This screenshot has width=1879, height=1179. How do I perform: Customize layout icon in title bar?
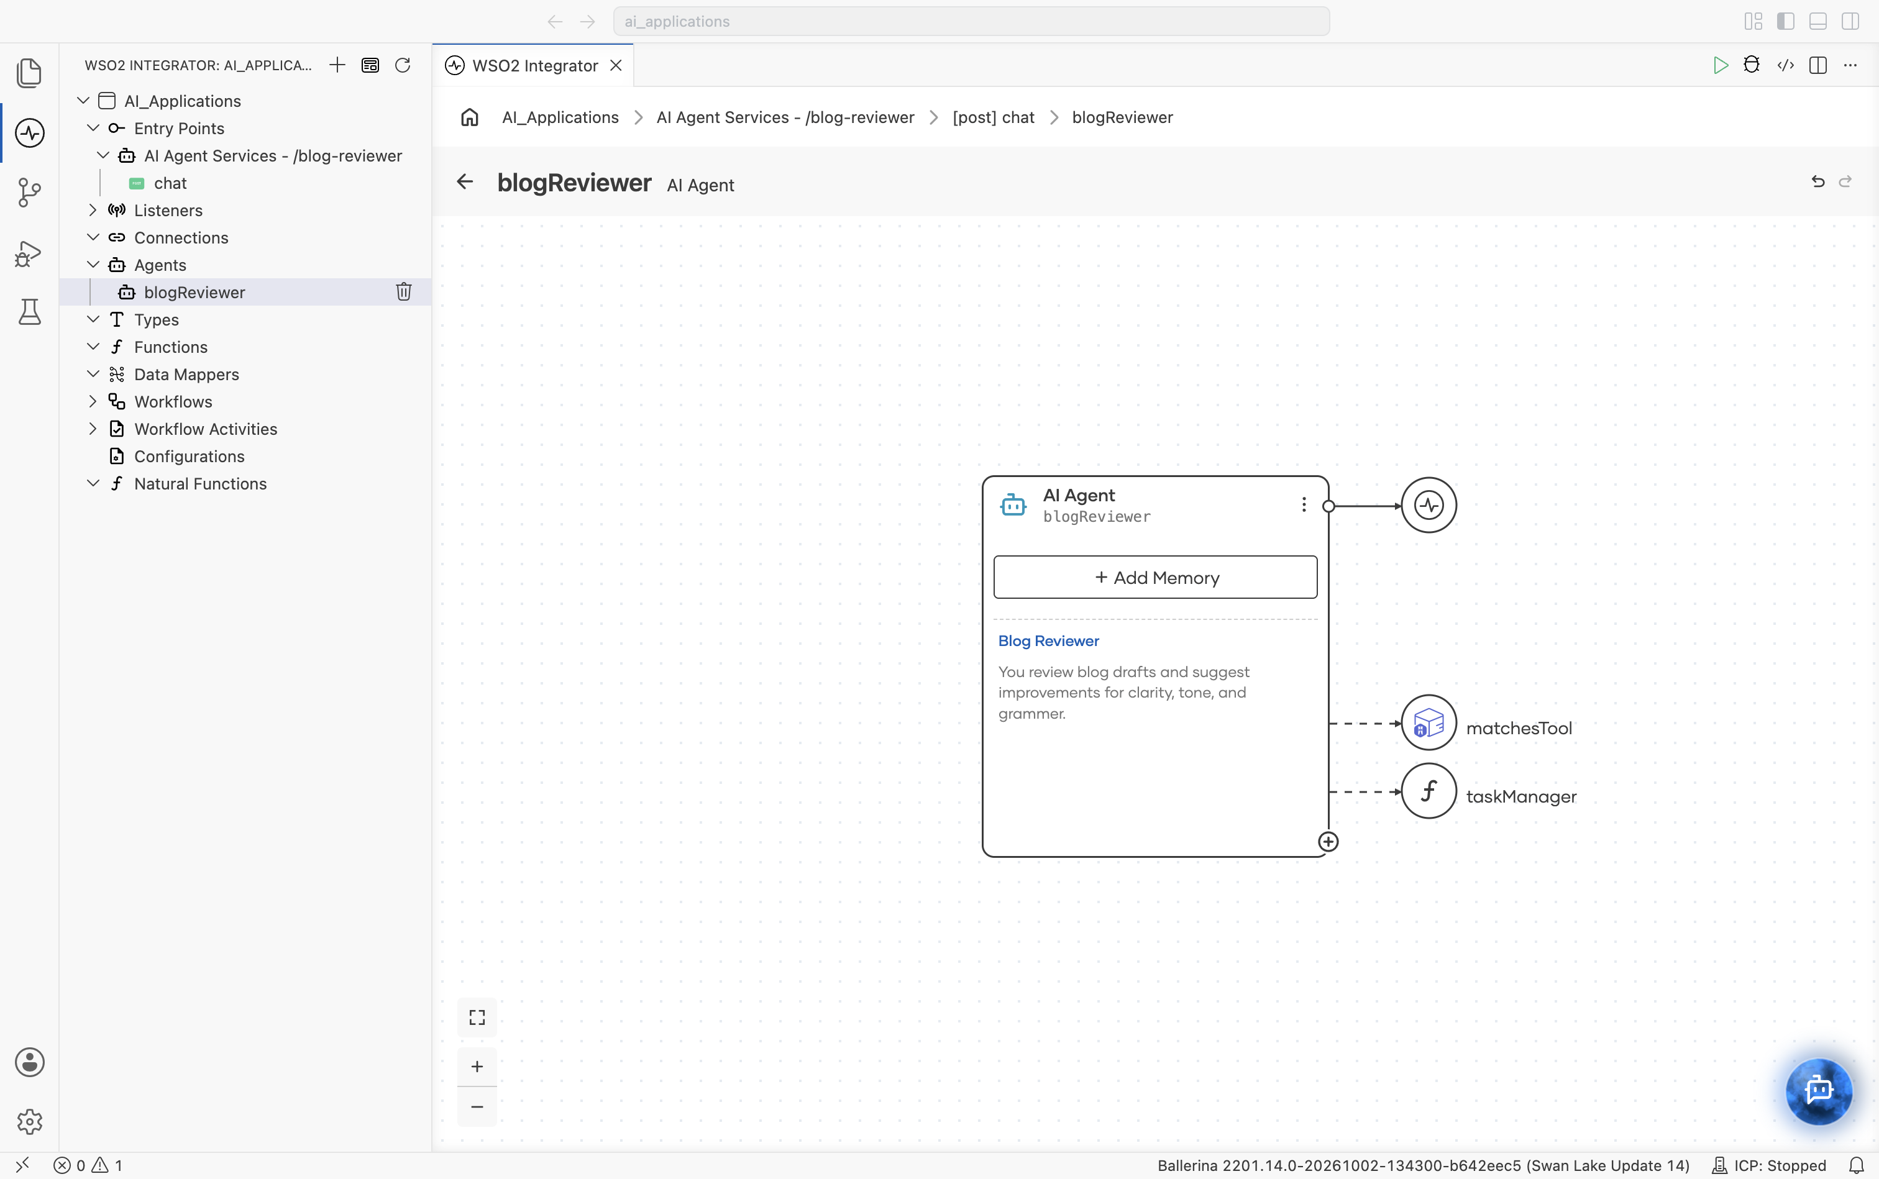click(x=1753, y=21)
